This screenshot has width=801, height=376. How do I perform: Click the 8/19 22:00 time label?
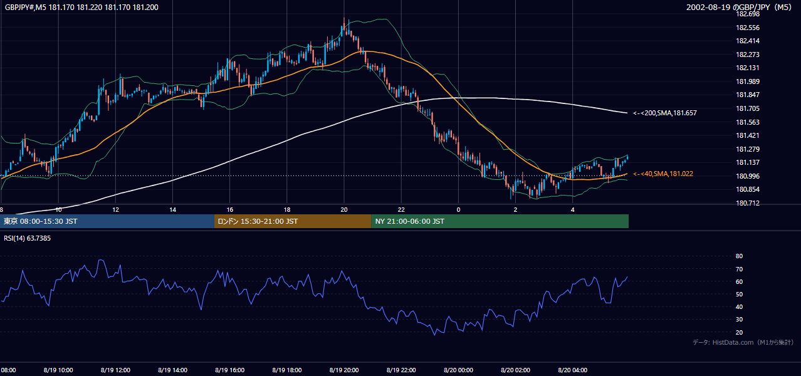click(x=401, y=370)
